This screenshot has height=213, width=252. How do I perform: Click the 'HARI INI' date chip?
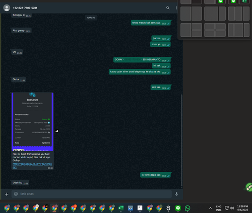click(x=91, y=18)
